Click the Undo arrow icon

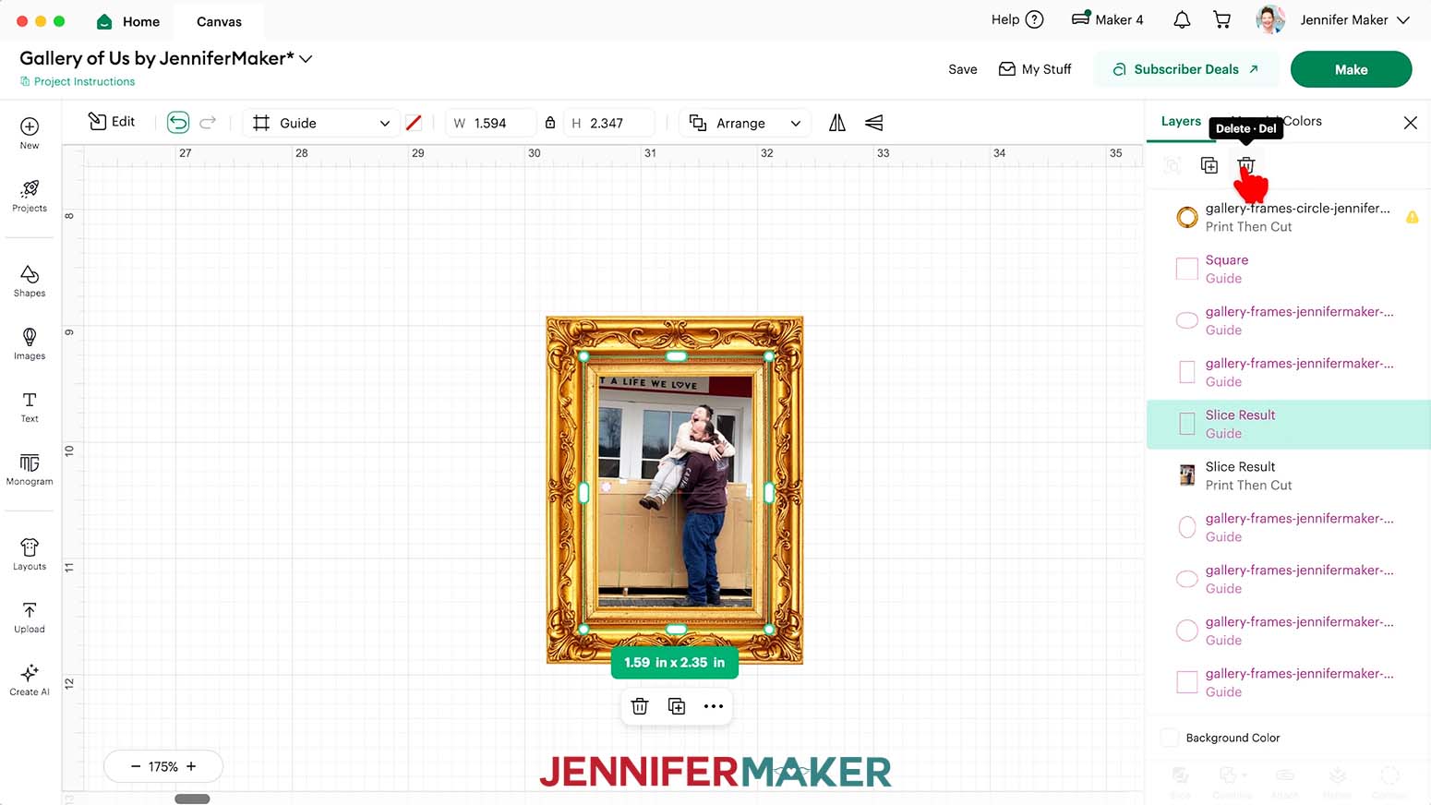click(178, 122)
